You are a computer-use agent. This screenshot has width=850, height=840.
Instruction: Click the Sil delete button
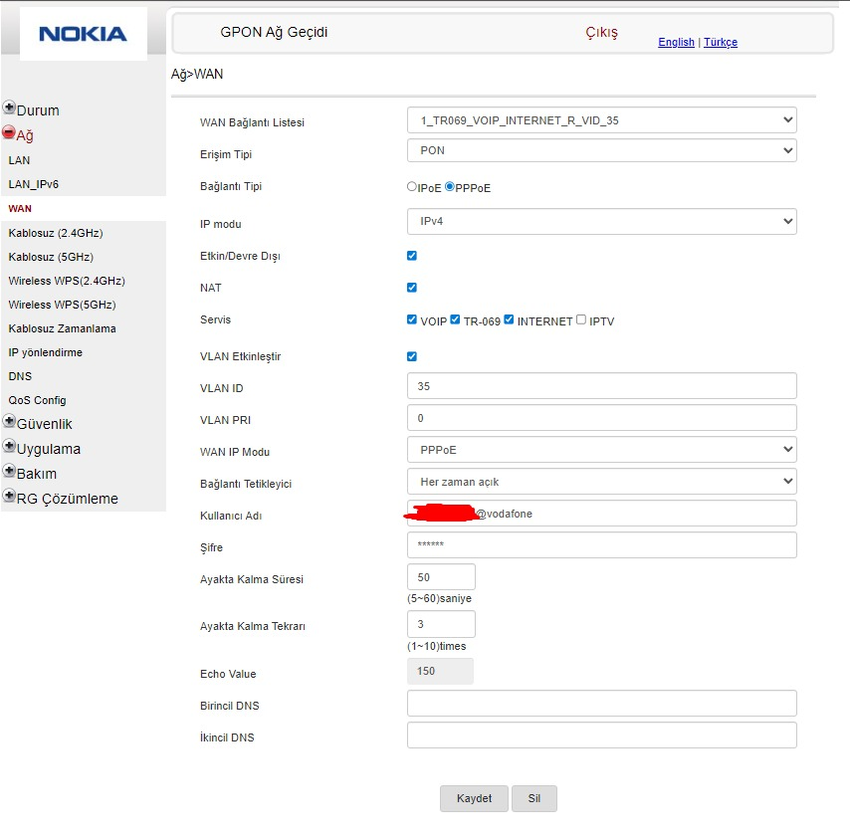533,798
